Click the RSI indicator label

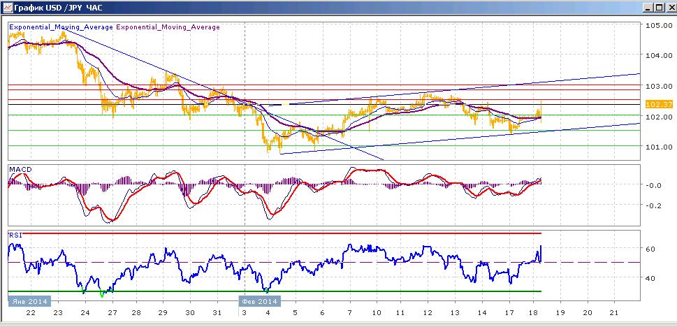15,235
